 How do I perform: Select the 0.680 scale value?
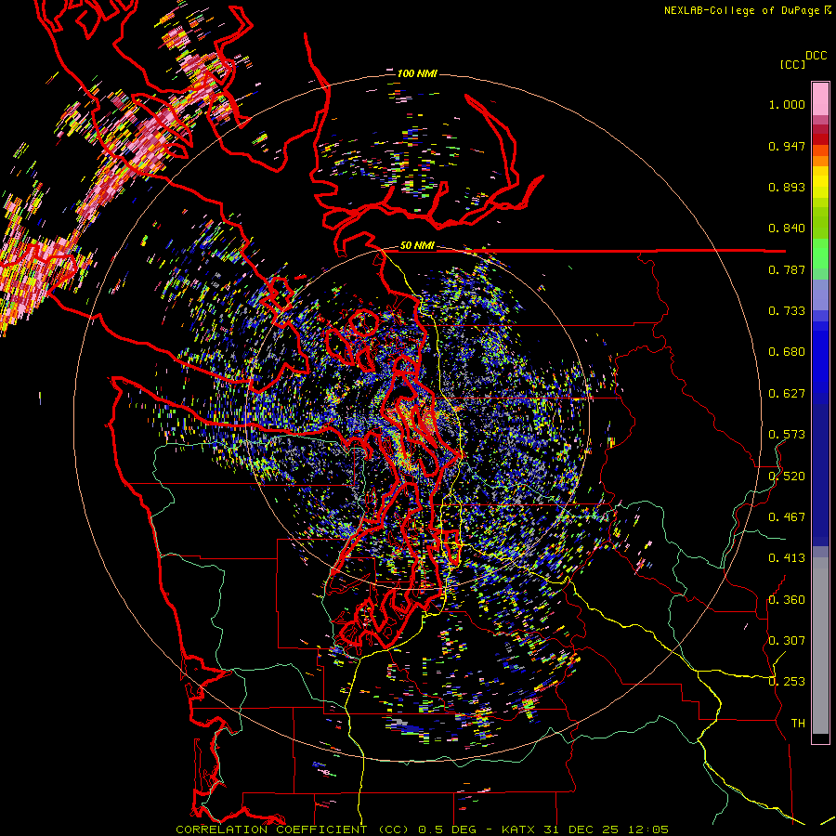point(787,352)
